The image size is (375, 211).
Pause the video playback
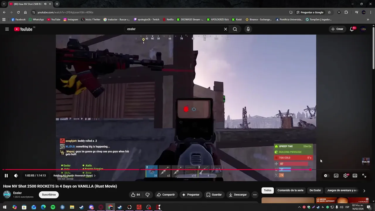tap(6, 176)
